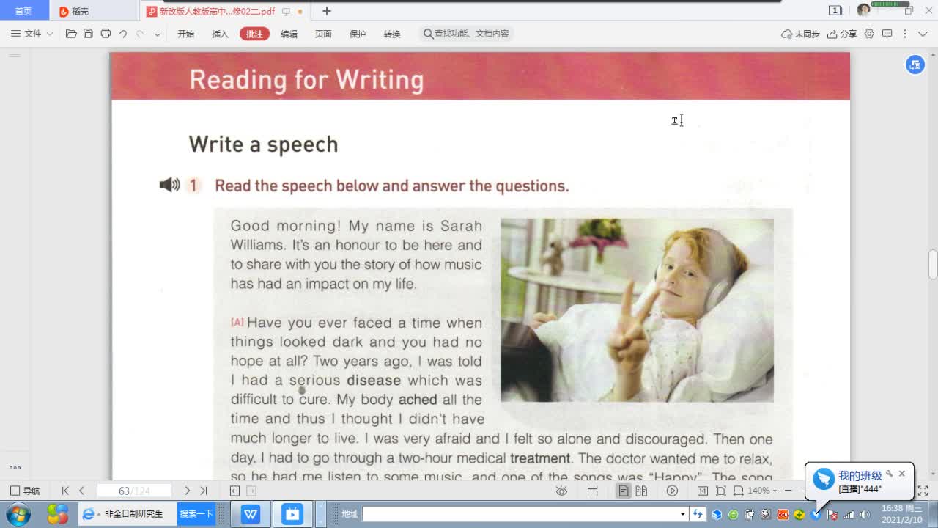The image size is (938, 528).
Task: Click the page number input field
Action: 134,491
